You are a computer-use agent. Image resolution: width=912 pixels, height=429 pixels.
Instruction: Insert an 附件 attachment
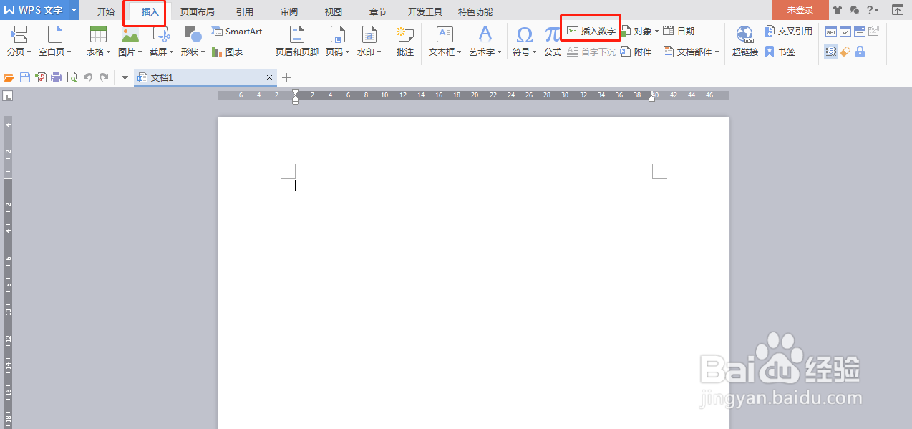pos(636,52)
